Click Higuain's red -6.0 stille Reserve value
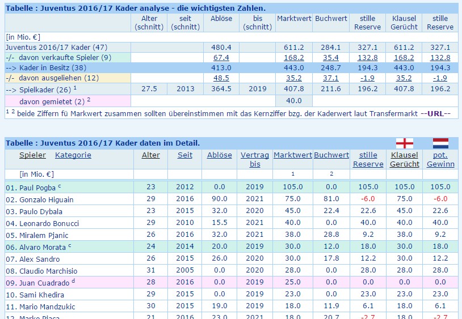The width and height of the screenshot is (462, 319). click(x=368, y=199)
